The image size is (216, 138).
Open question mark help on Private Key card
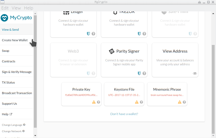[98, 102]
